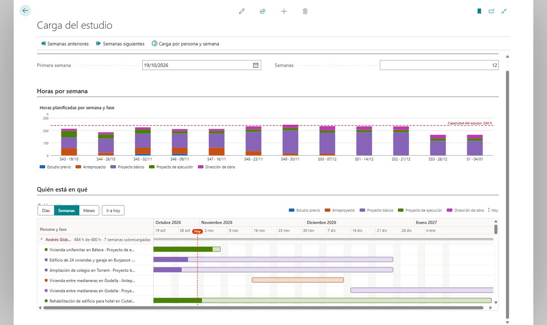Click Dirección de obra chart legend swatch
Viewport: 547px width, 325px height.
coord(201,167)
